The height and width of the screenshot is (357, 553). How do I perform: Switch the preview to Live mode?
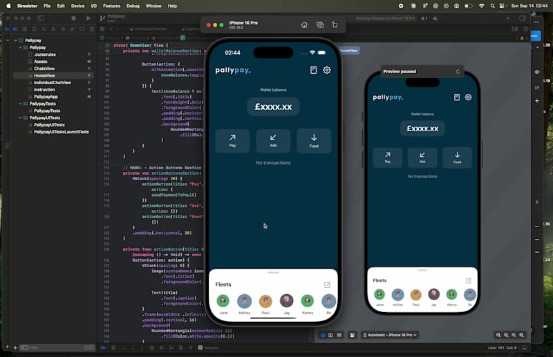323,335
